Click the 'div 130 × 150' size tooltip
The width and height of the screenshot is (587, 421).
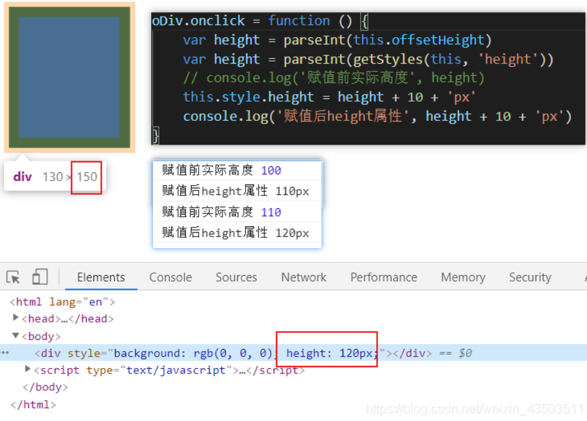point(55,177)
